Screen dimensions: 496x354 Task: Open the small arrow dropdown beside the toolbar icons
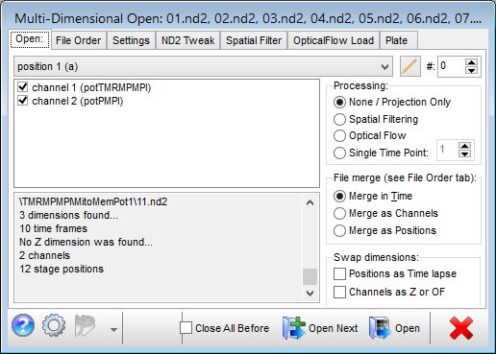[x=113, y=329]
